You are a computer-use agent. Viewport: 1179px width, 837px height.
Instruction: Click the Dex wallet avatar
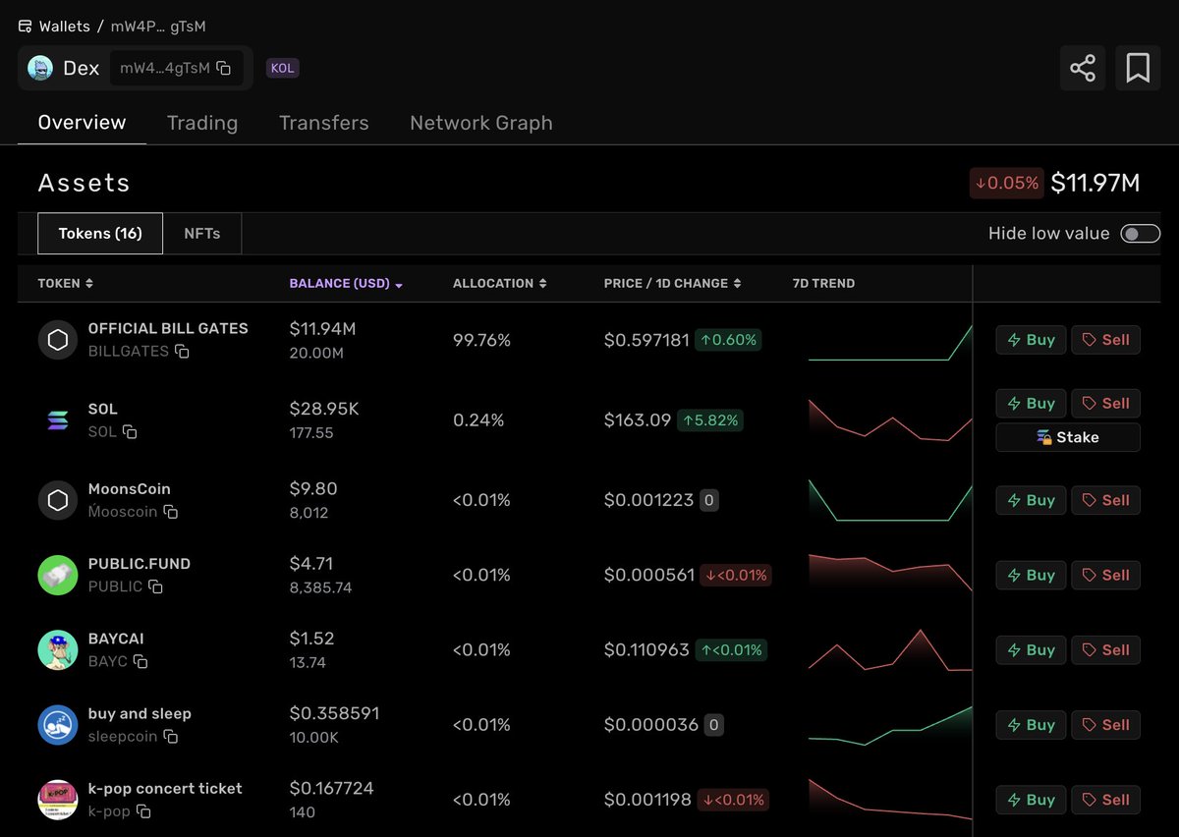click(40, 68)
